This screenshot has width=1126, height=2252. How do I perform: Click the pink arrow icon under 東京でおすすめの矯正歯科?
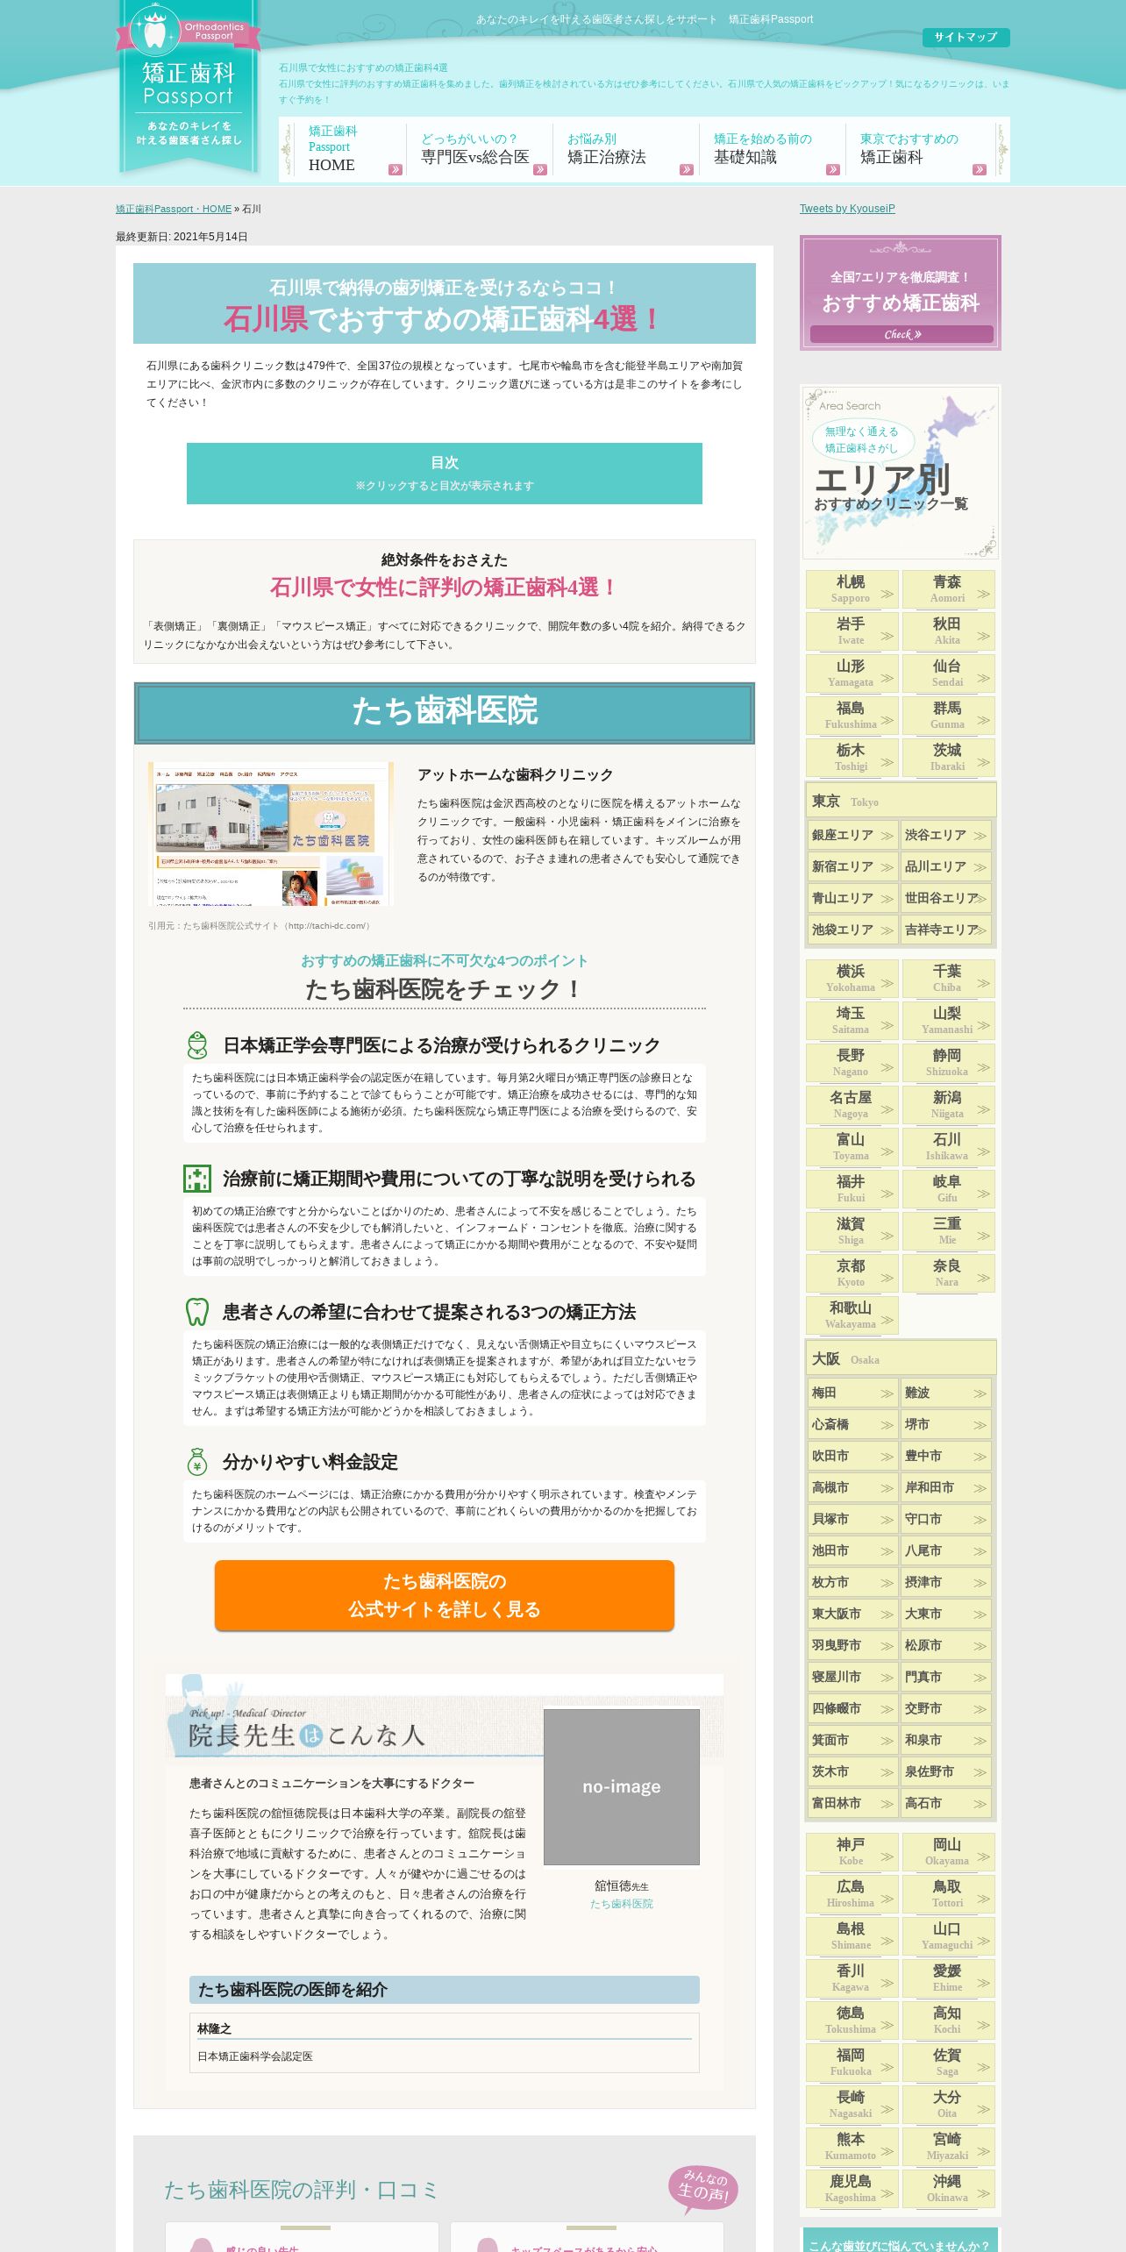pos(980,170)
